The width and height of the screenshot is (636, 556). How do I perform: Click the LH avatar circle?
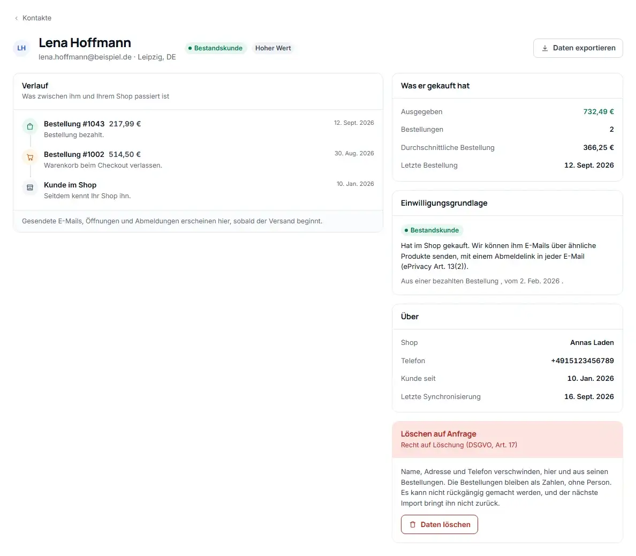pyautogui.click(x=21, y=48)
